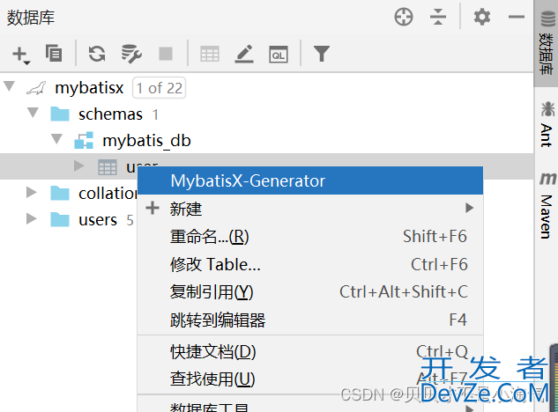This screenshot has width=558, height=412.
Task: Expand the collations folder arrow
Action: pyautogui.click(x=32, y=192)
